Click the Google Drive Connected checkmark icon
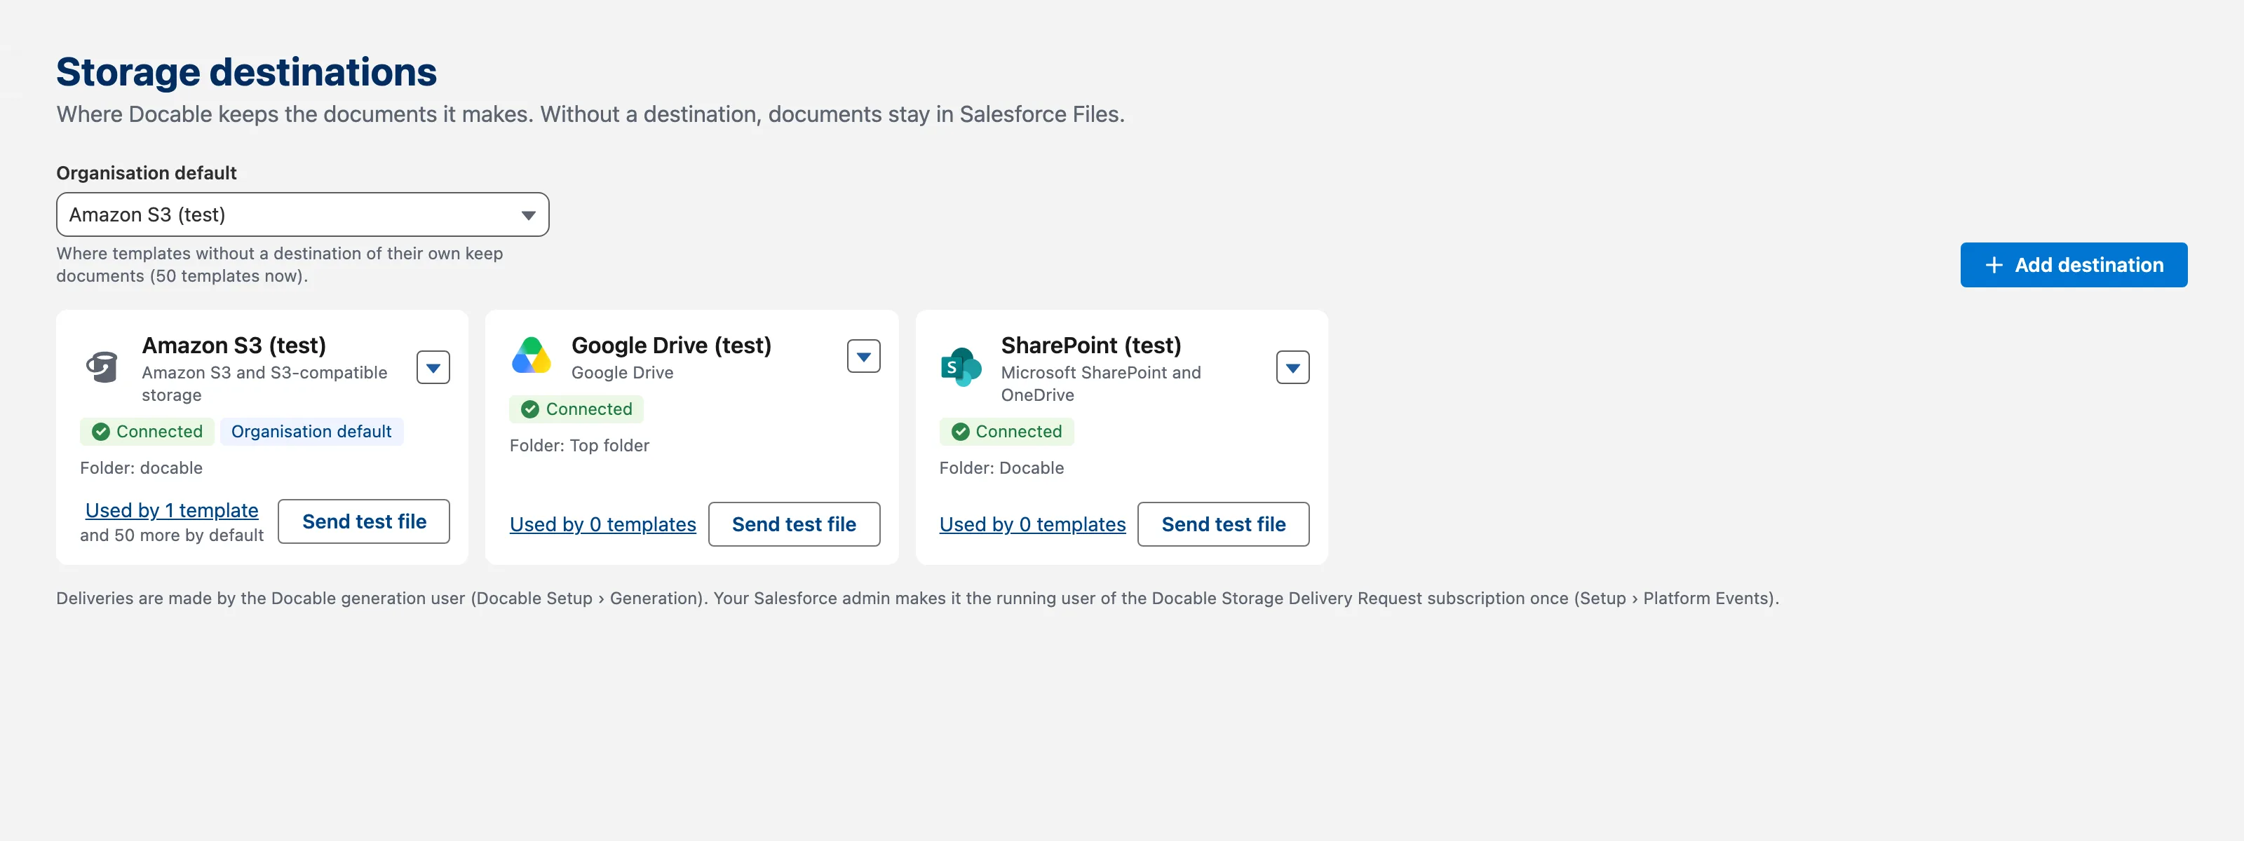Viewport: 2244px width, 841px height. click(531, 409)
